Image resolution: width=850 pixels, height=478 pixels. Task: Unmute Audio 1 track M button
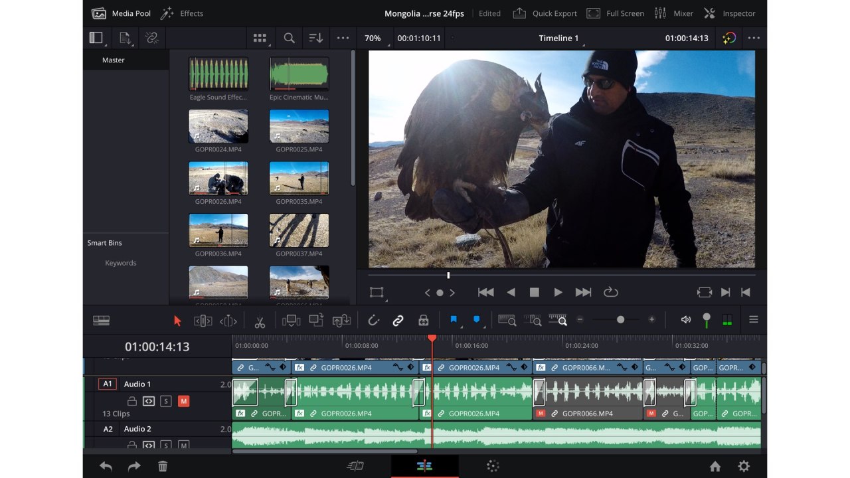click(183, 401)
